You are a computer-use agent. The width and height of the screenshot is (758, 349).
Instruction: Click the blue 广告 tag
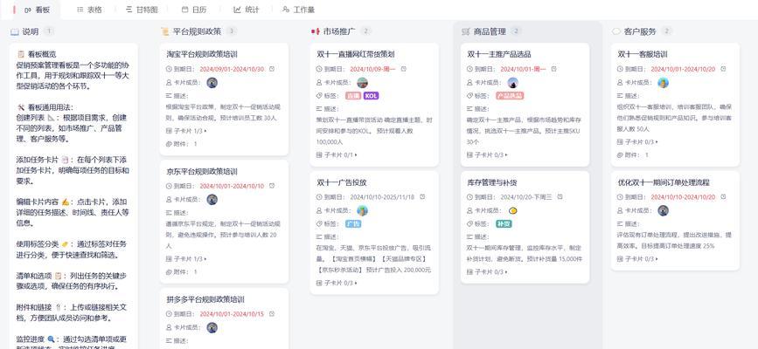coord(353,223)
